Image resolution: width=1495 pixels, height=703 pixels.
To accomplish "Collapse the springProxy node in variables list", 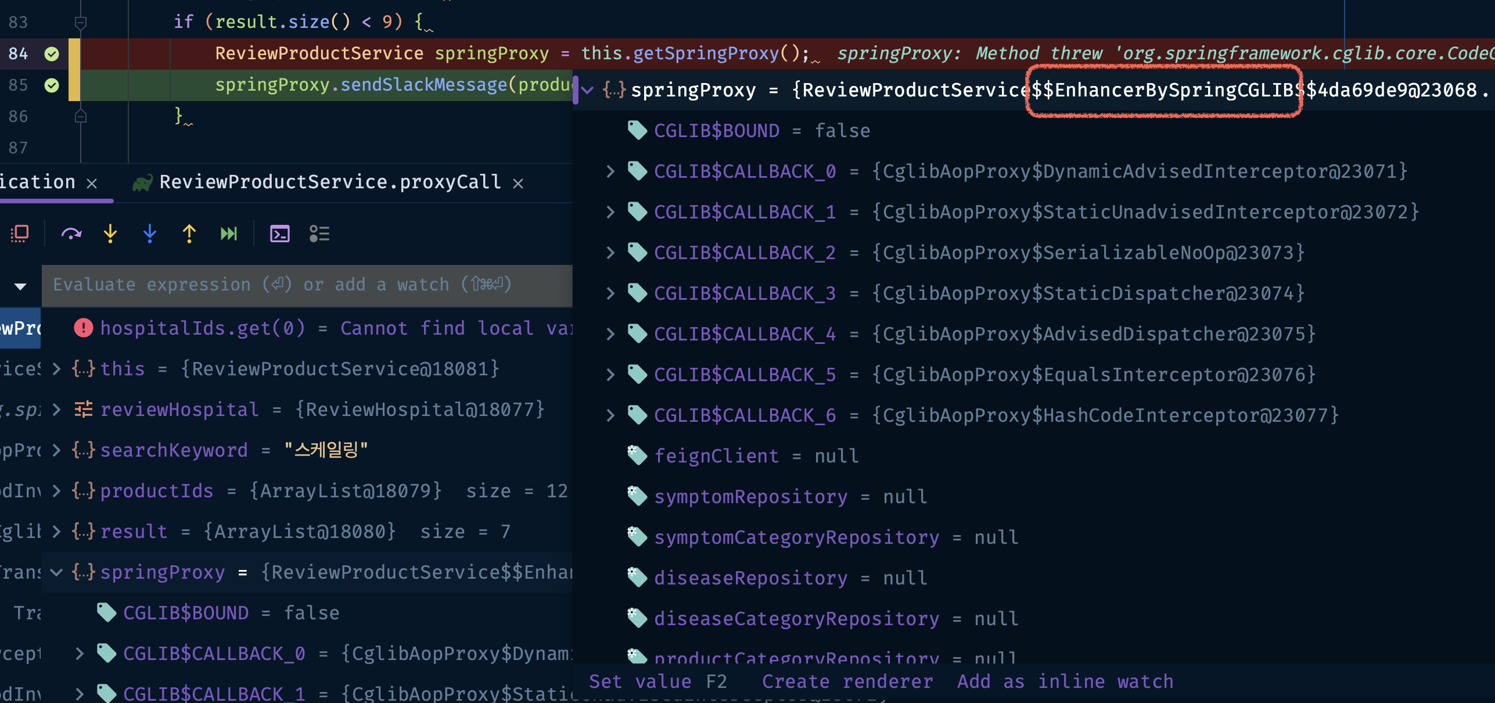I will [x=56, y=572].
